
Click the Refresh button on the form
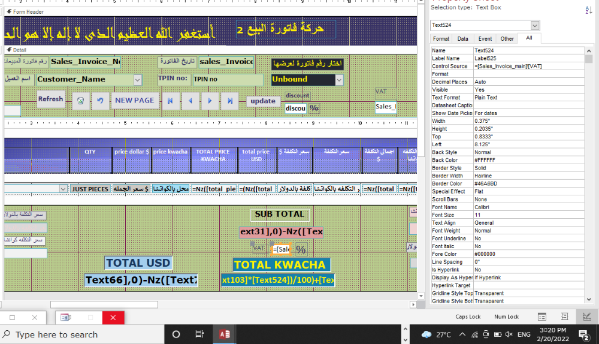[x=50, y=99]
